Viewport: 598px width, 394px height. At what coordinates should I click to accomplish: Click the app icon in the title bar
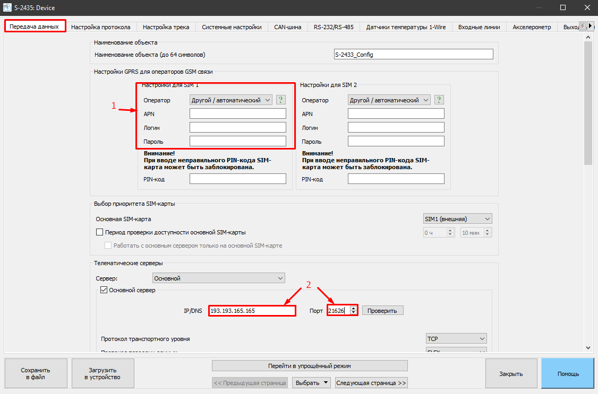pos(7,8)
